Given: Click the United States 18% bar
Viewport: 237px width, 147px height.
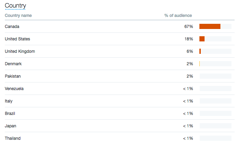Looking at the screenshot, I should [202, 39].
